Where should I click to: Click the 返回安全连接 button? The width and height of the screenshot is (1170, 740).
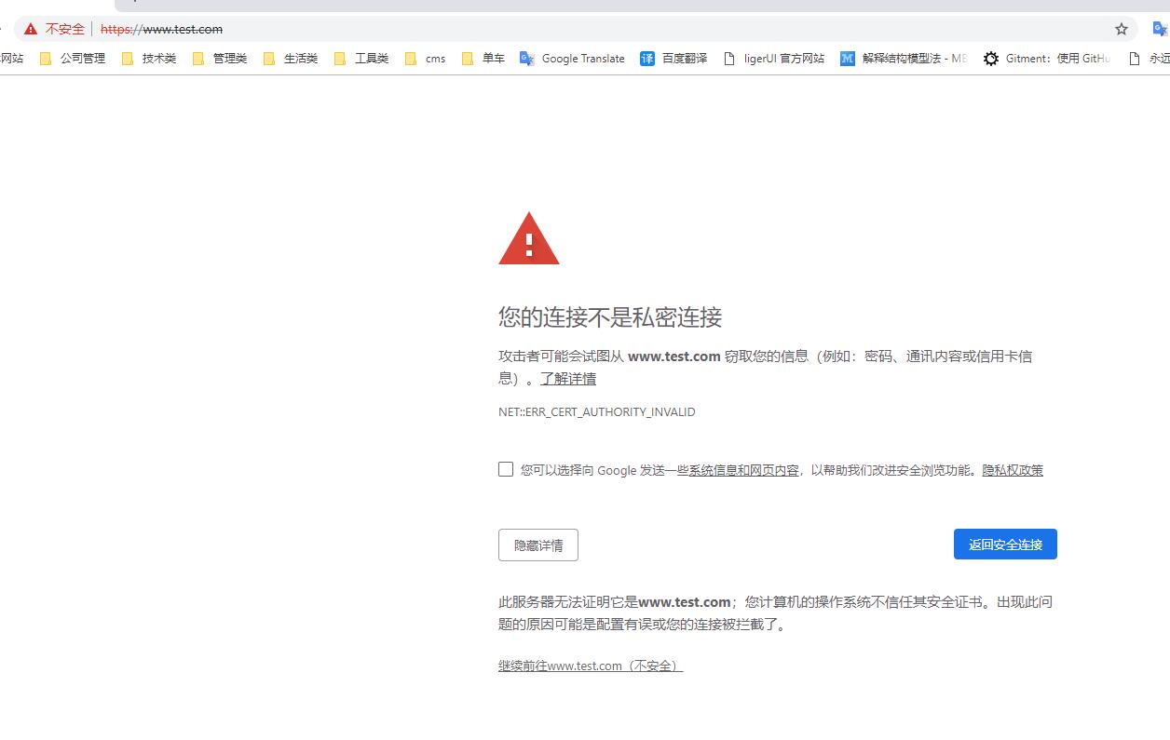[x=1005, y=545]
